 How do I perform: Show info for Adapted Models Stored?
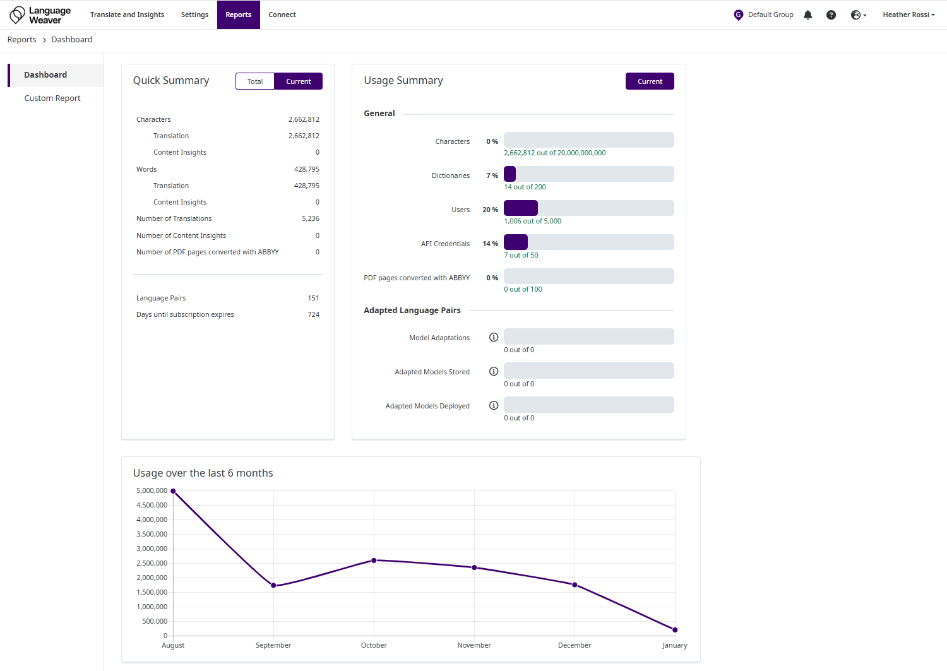coord(494,372)
